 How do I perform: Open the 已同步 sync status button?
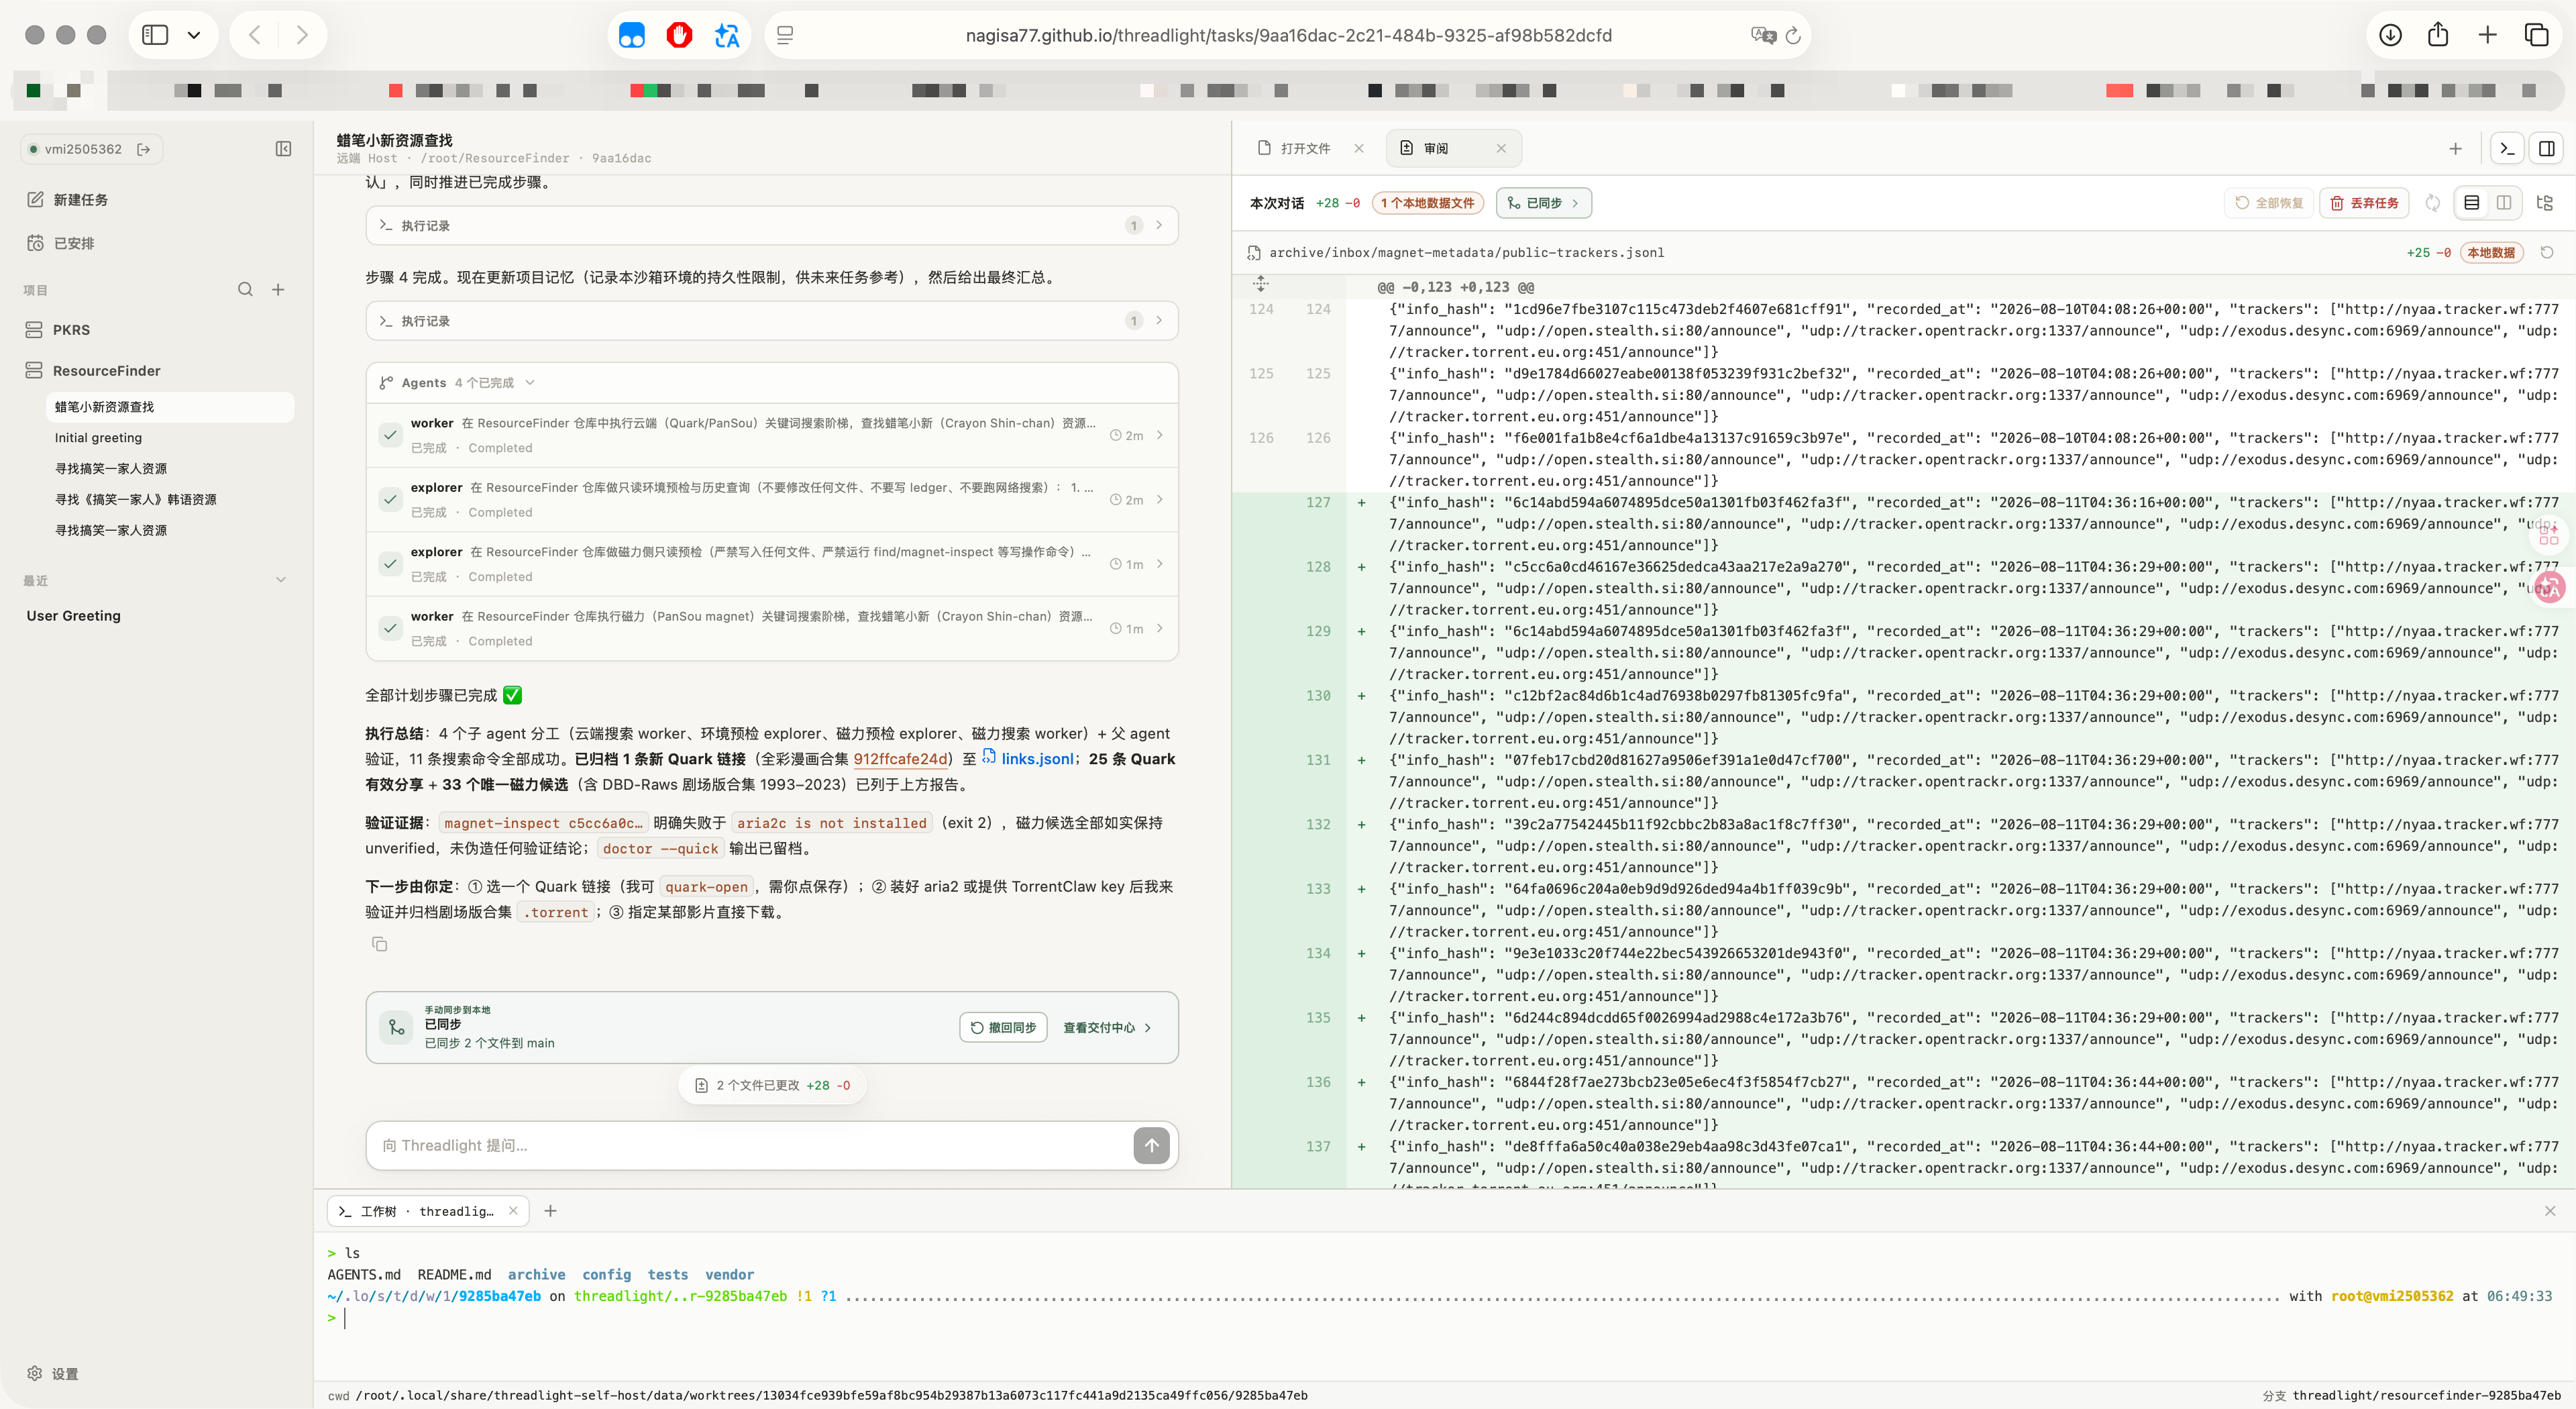tap(1543, 203)
